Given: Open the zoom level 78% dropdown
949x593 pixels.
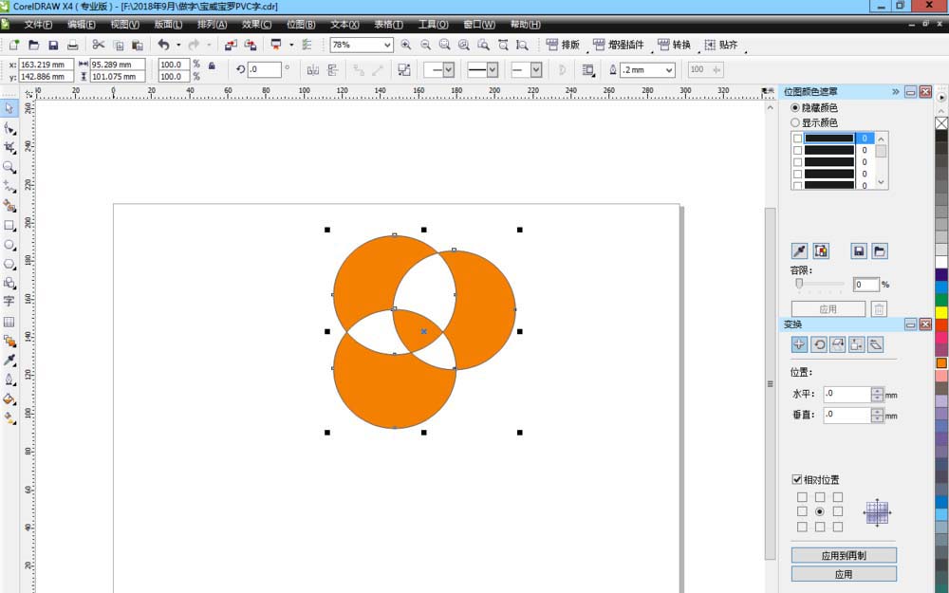Looking at the screenshot, I should click(x=387, y=45).
